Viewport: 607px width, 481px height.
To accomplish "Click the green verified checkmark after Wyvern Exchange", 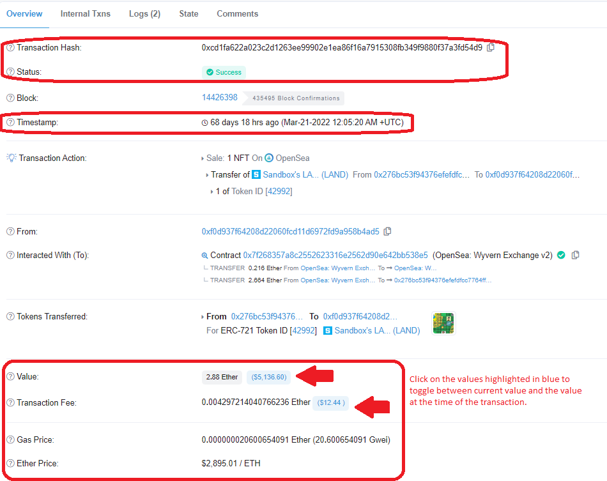I will coord(561,255).
